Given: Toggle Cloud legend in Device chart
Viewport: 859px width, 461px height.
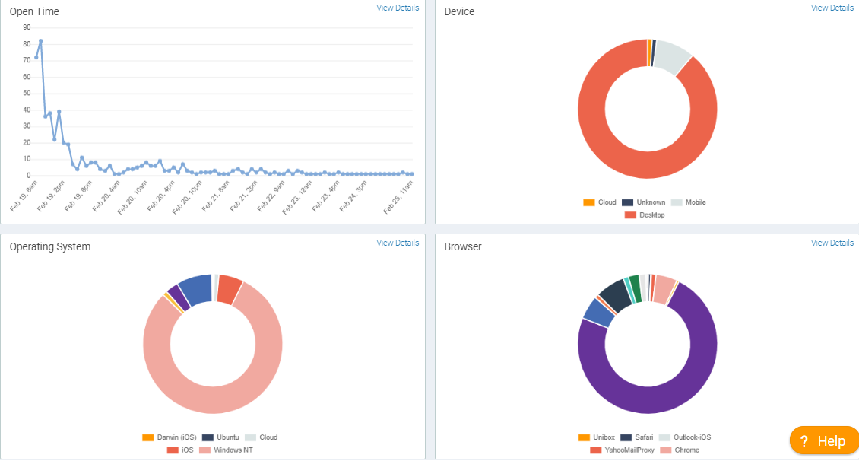Looking at the screenshot, I should (x=600, y=202).
